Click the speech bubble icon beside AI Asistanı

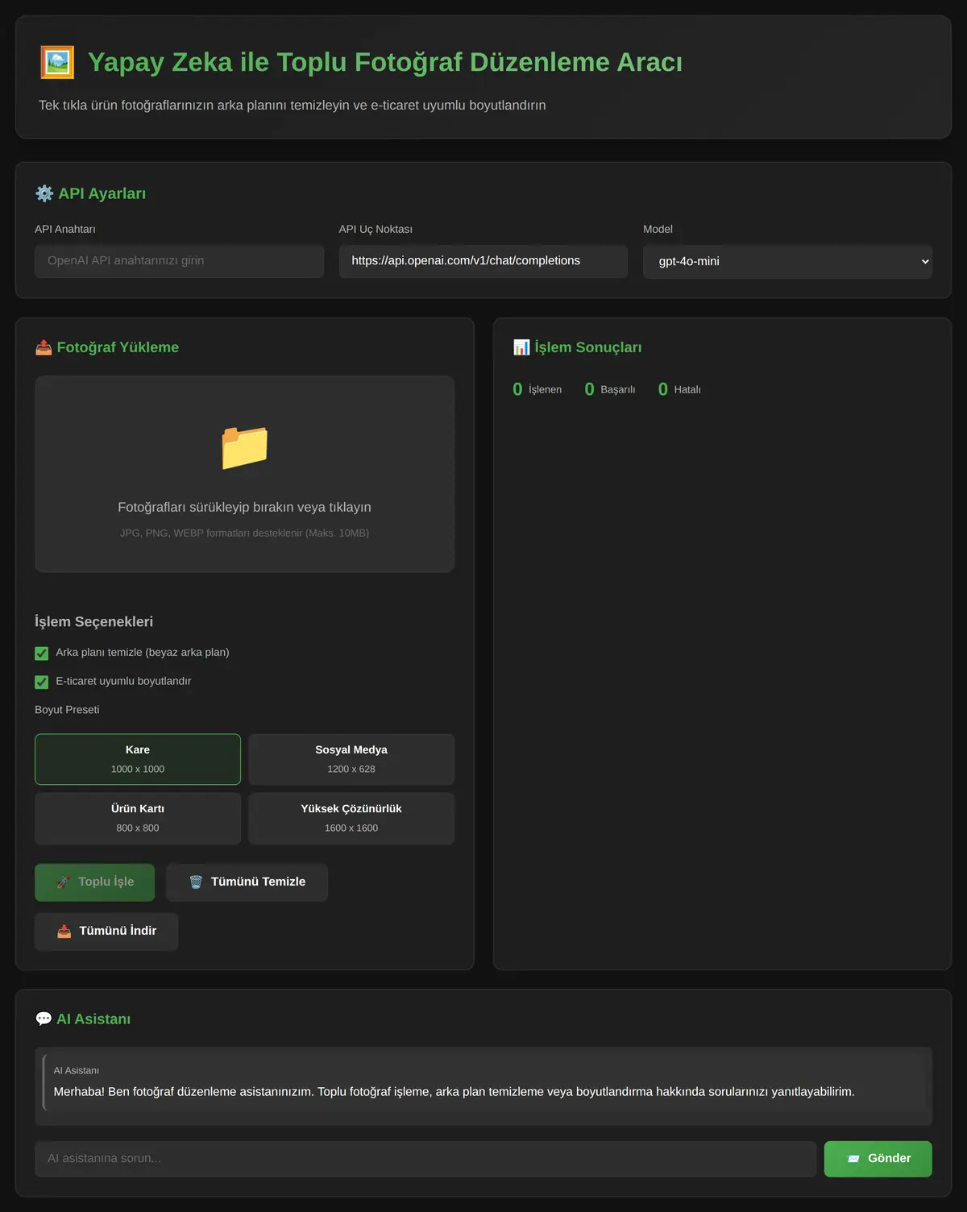44,1019
